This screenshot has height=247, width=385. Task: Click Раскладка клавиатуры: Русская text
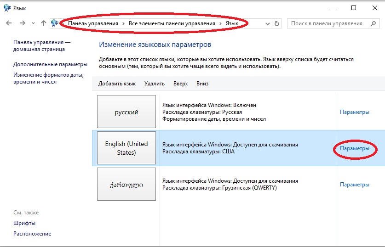click(x=202, y=112)
